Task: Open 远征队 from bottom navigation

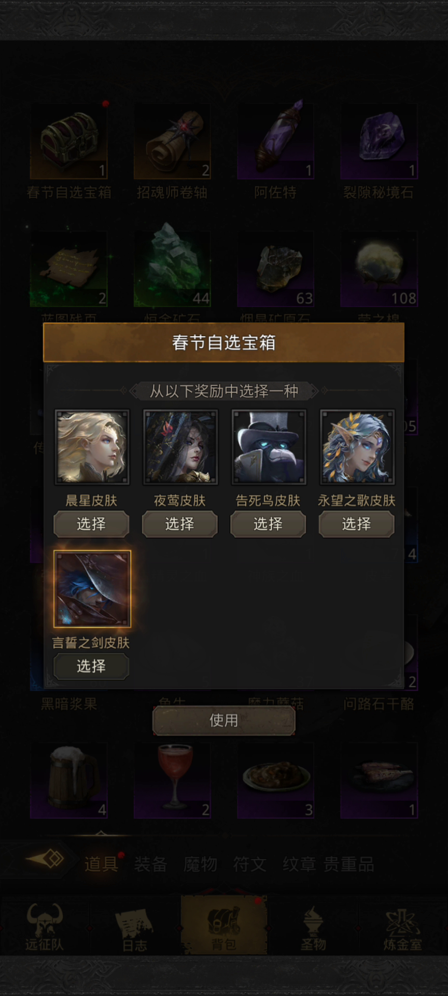Action: point(45,927)
